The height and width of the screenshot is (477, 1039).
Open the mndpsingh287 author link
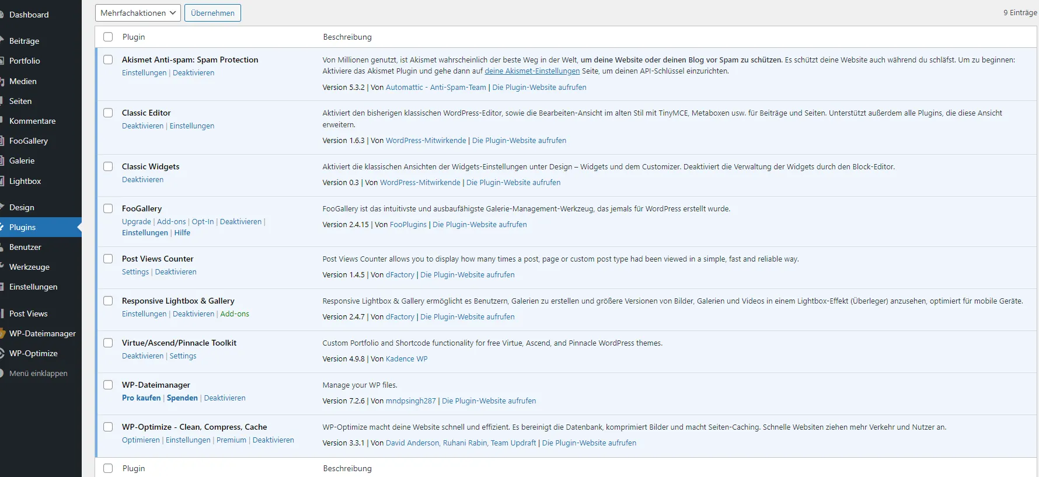410,401
